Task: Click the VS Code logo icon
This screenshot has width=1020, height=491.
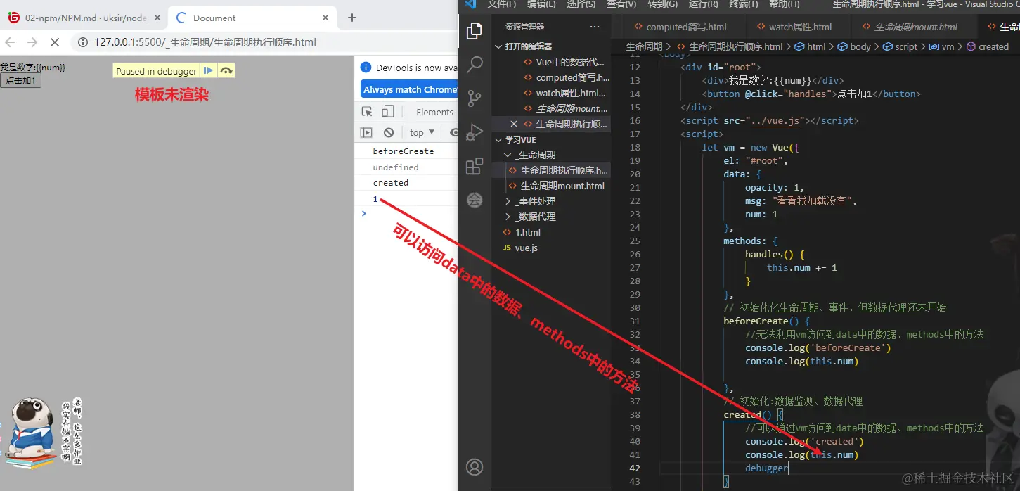Action: (x=470, y=4)
